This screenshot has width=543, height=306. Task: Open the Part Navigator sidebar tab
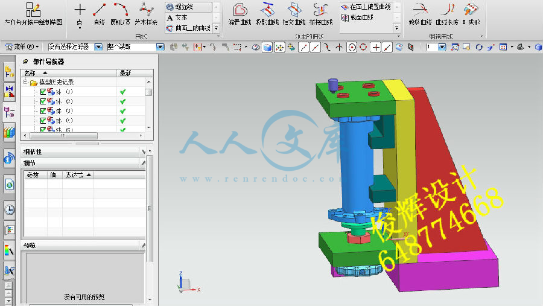click(x=9, y=112)
